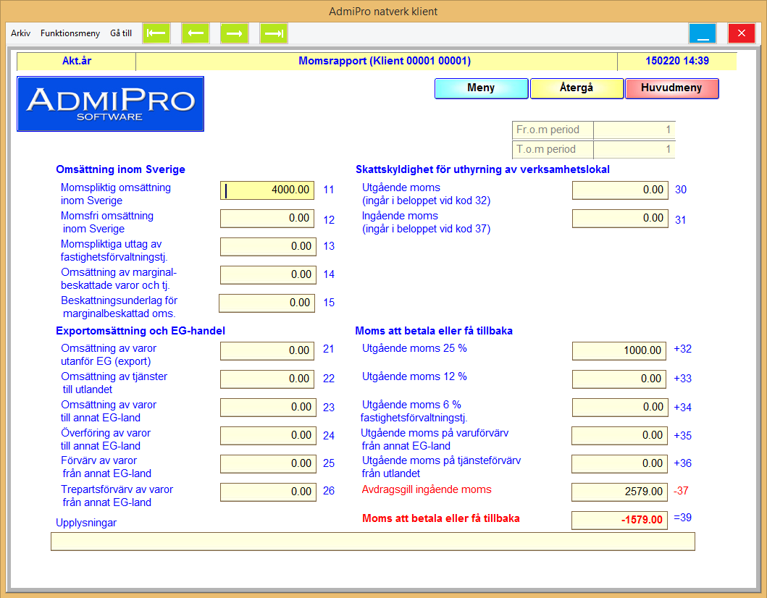Screen dimensions: 767x598
Task: Click export omsättning field code 21
Action: tap(267, 350)
